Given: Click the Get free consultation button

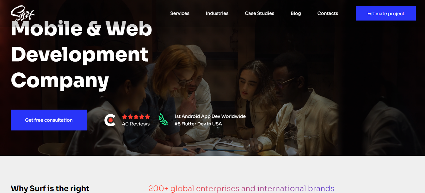Looking at the screenshot, I should point(49,120).
